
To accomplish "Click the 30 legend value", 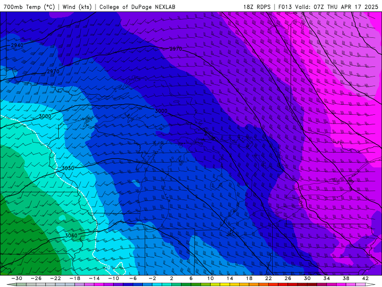I will point(307,278).
